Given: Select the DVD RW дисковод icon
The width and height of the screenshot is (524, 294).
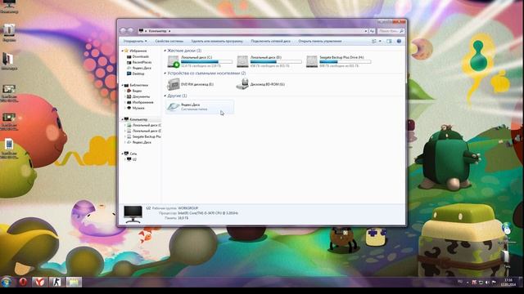Looking at the screenshot, I should click(174, 84).
